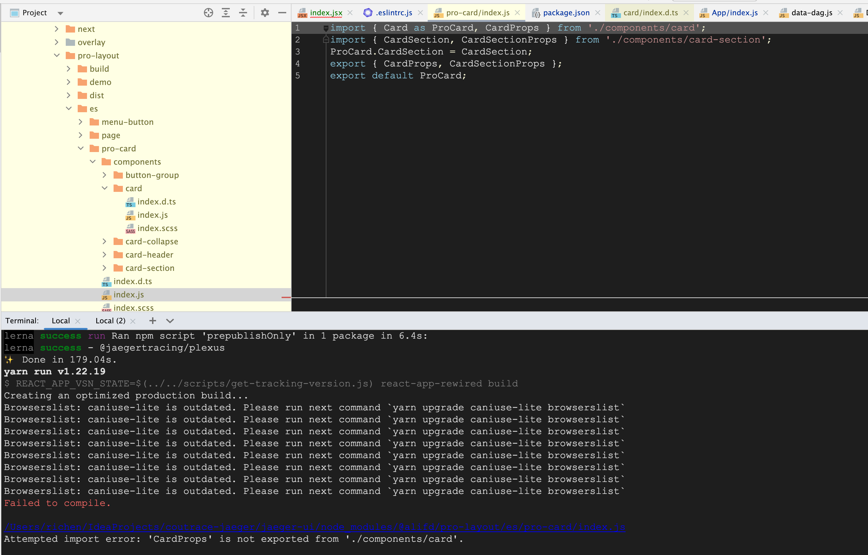Click the expand all tree icon

point(226,13)
